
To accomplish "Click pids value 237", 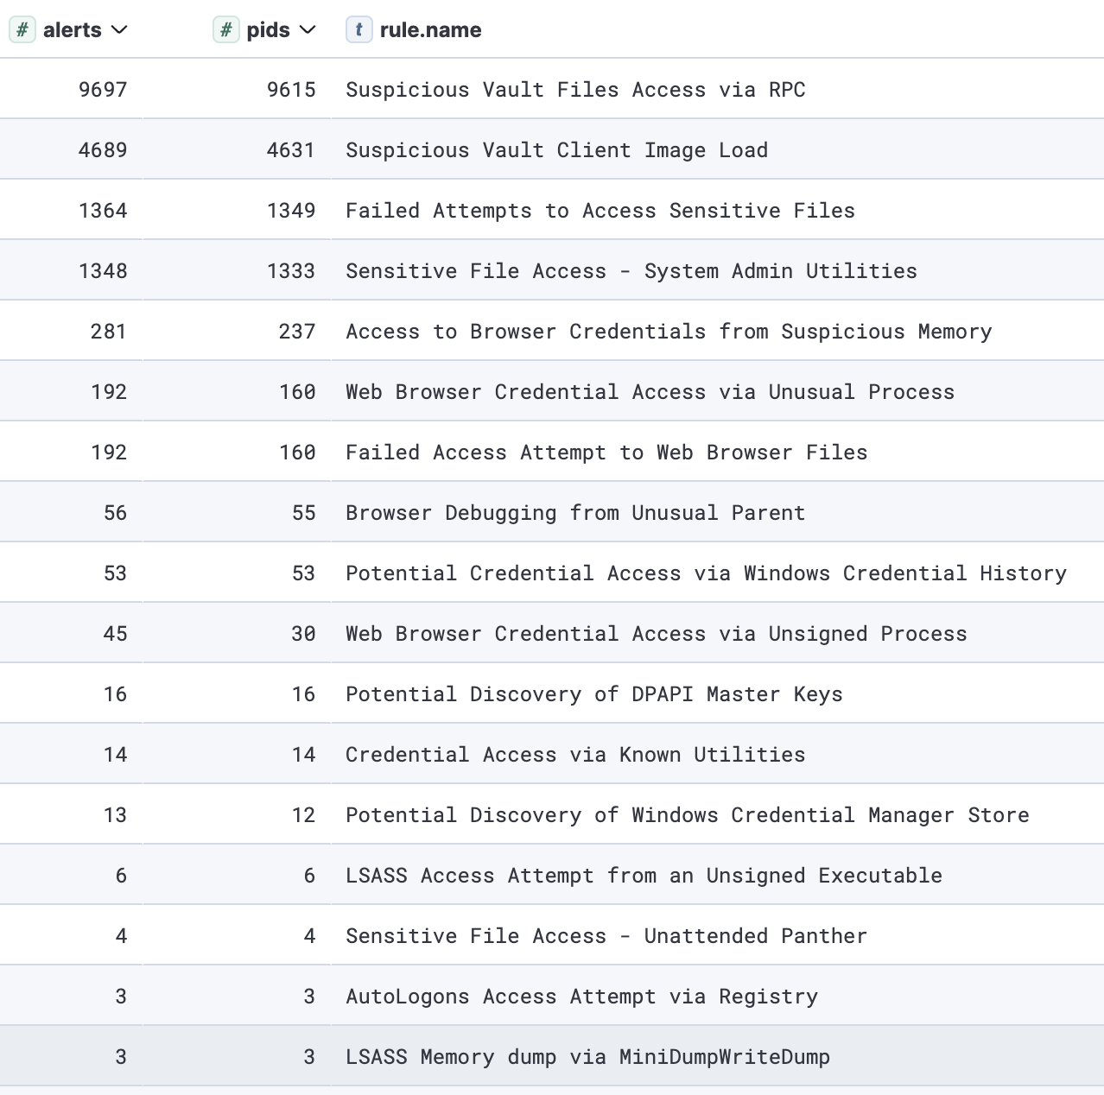I will coord(297,332).
